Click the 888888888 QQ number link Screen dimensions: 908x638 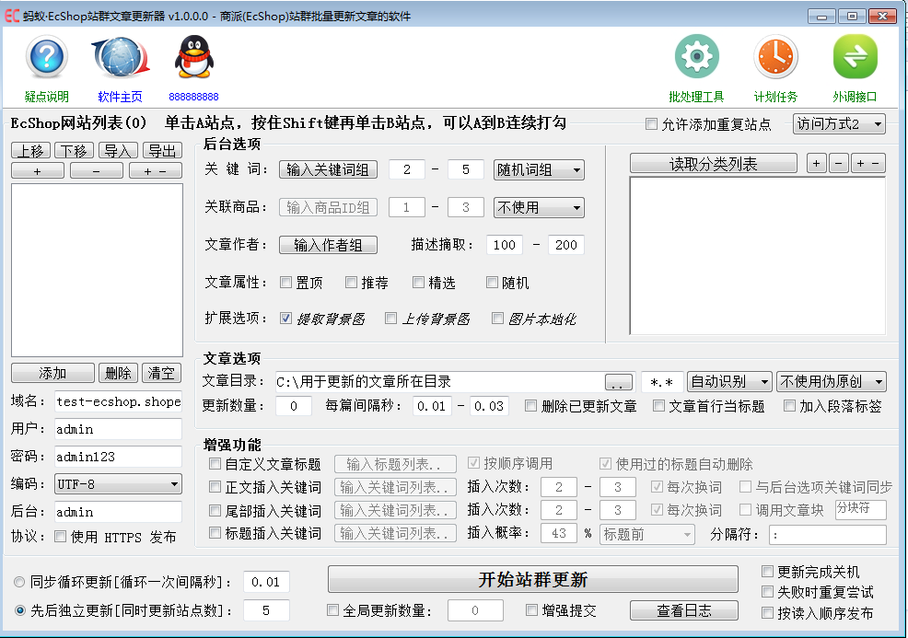193,97
